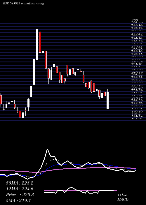The height and width of the screenshot is (205, 146).
Task: Click the Price : 220.3 value
Action: click(x=20, y=195)
